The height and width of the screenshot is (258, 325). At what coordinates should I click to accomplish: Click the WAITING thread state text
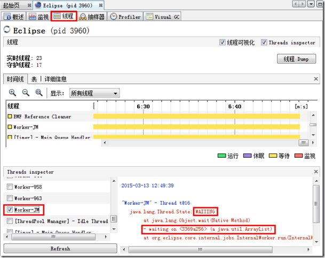tap(205, 212)
